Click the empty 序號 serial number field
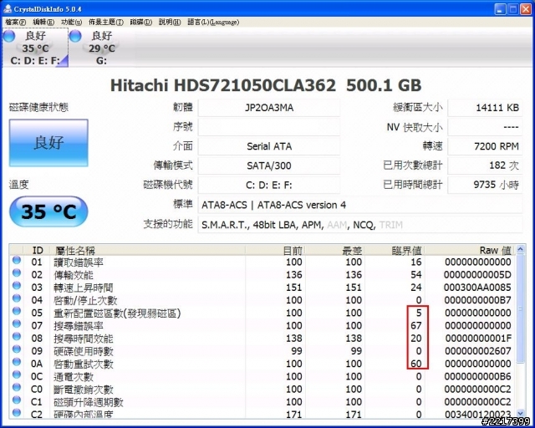Screen dimensions: 535x428 pos(269,127)
